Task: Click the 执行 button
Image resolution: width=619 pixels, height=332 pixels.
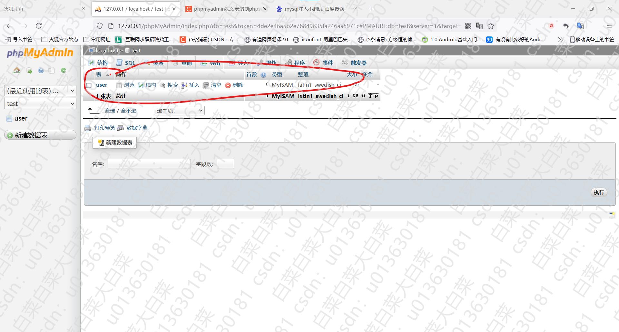Action: 599,192
